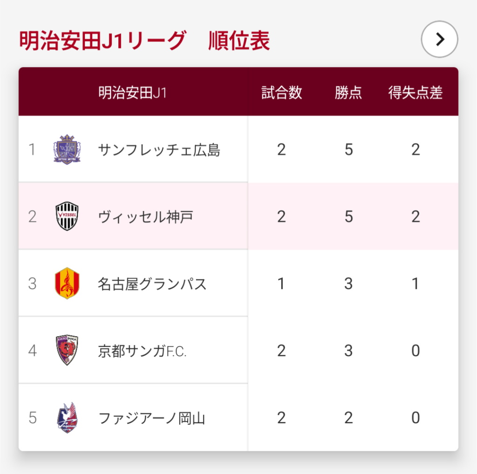Open ヴィッセル神戸 team name link

(145, 217)
